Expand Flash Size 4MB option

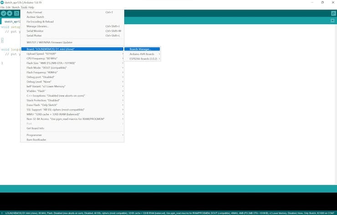[72, 63]
